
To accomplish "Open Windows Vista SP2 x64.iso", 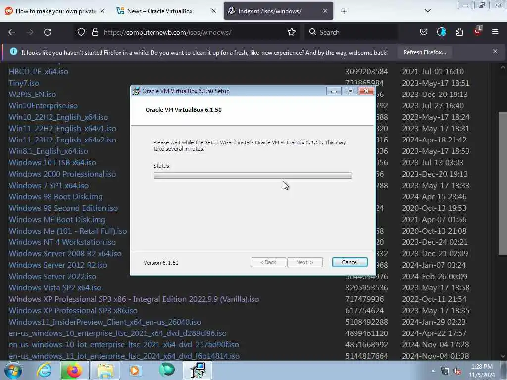I will [55, 287].
